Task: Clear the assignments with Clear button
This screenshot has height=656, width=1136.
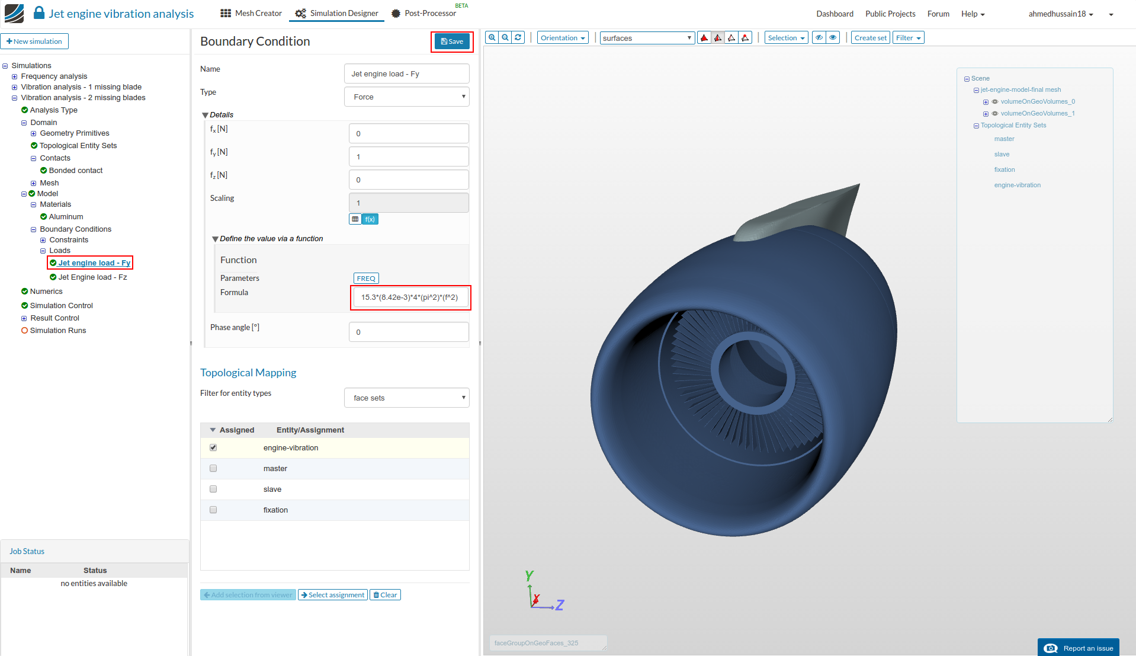Action: coord(385,595)
